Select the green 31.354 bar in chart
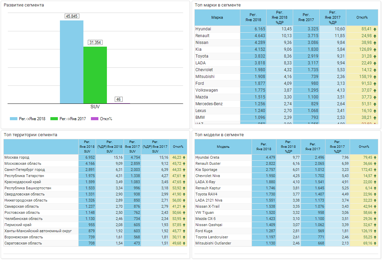Image resolution: width=382 pixels, height=270 pixels. (x=95, y=75)
